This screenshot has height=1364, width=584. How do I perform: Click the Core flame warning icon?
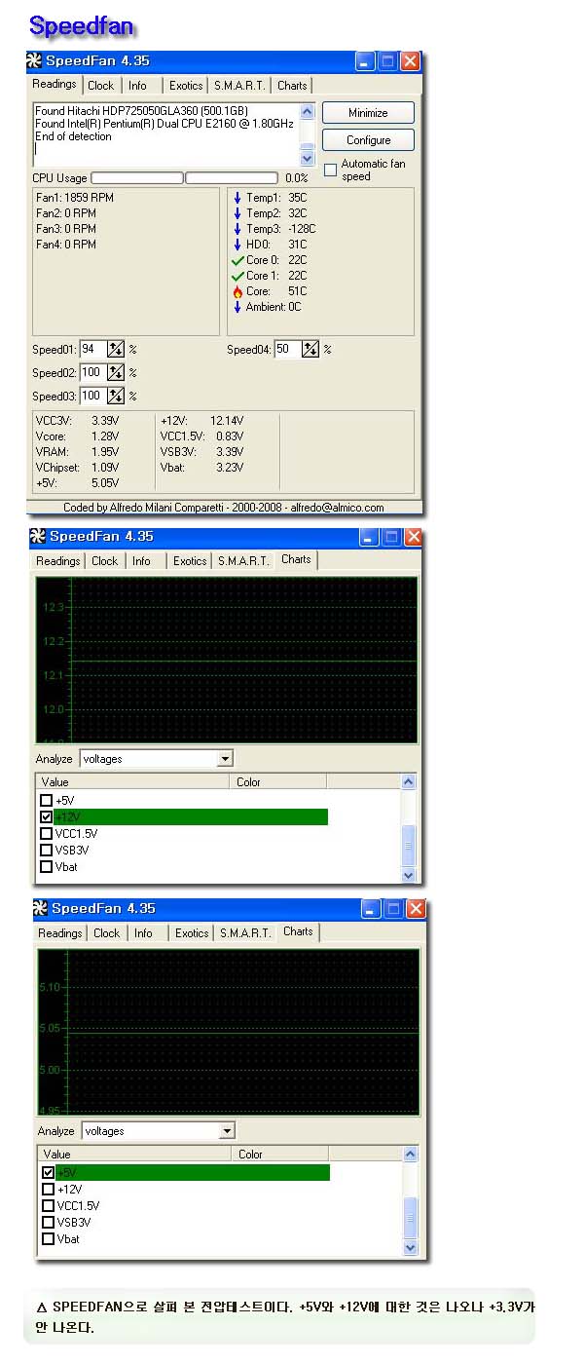coord(237,291)
